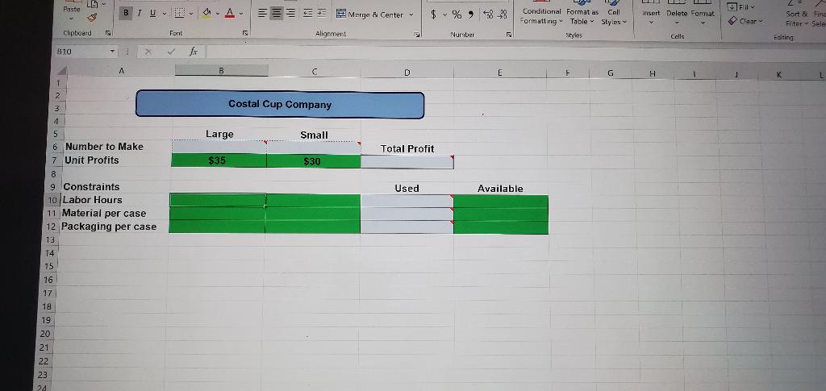Increase decimal places icon
The image size is (826, 391).
(487, 16)
